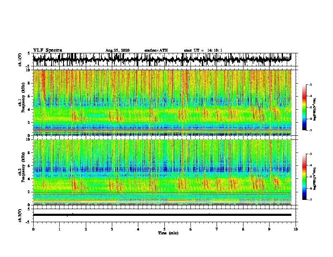Click the date 'Aug.25, 2020' label
This screenshot has width=333, height=257.
pos(117,50)
